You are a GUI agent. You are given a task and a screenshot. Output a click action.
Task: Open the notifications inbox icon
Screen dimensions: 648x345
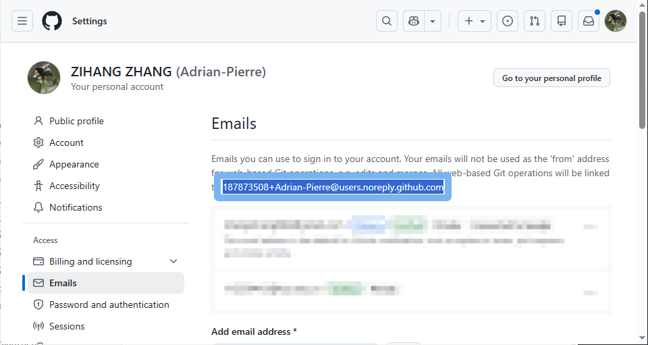pos(589,21)
